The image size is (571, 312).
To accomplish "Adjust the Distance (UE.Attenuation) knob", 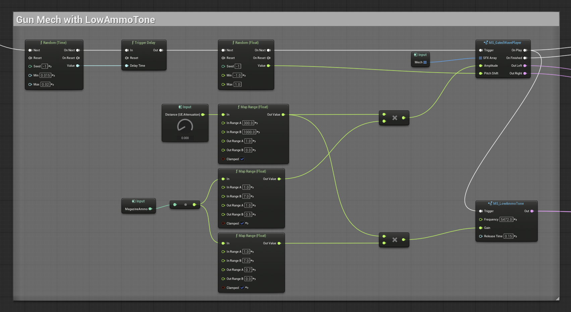I will point(185,127).
